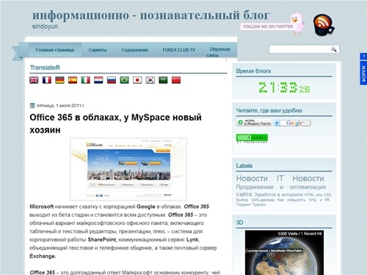Click the blog clock display
This screenshot has height=275, width=367.
pos(284,87)
